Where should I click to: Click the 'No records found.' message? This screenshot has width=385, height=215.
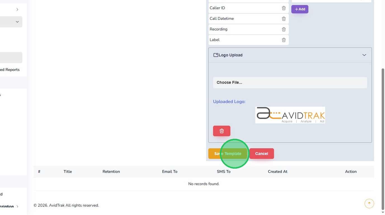pyautogui.click(x=204, y=184)
